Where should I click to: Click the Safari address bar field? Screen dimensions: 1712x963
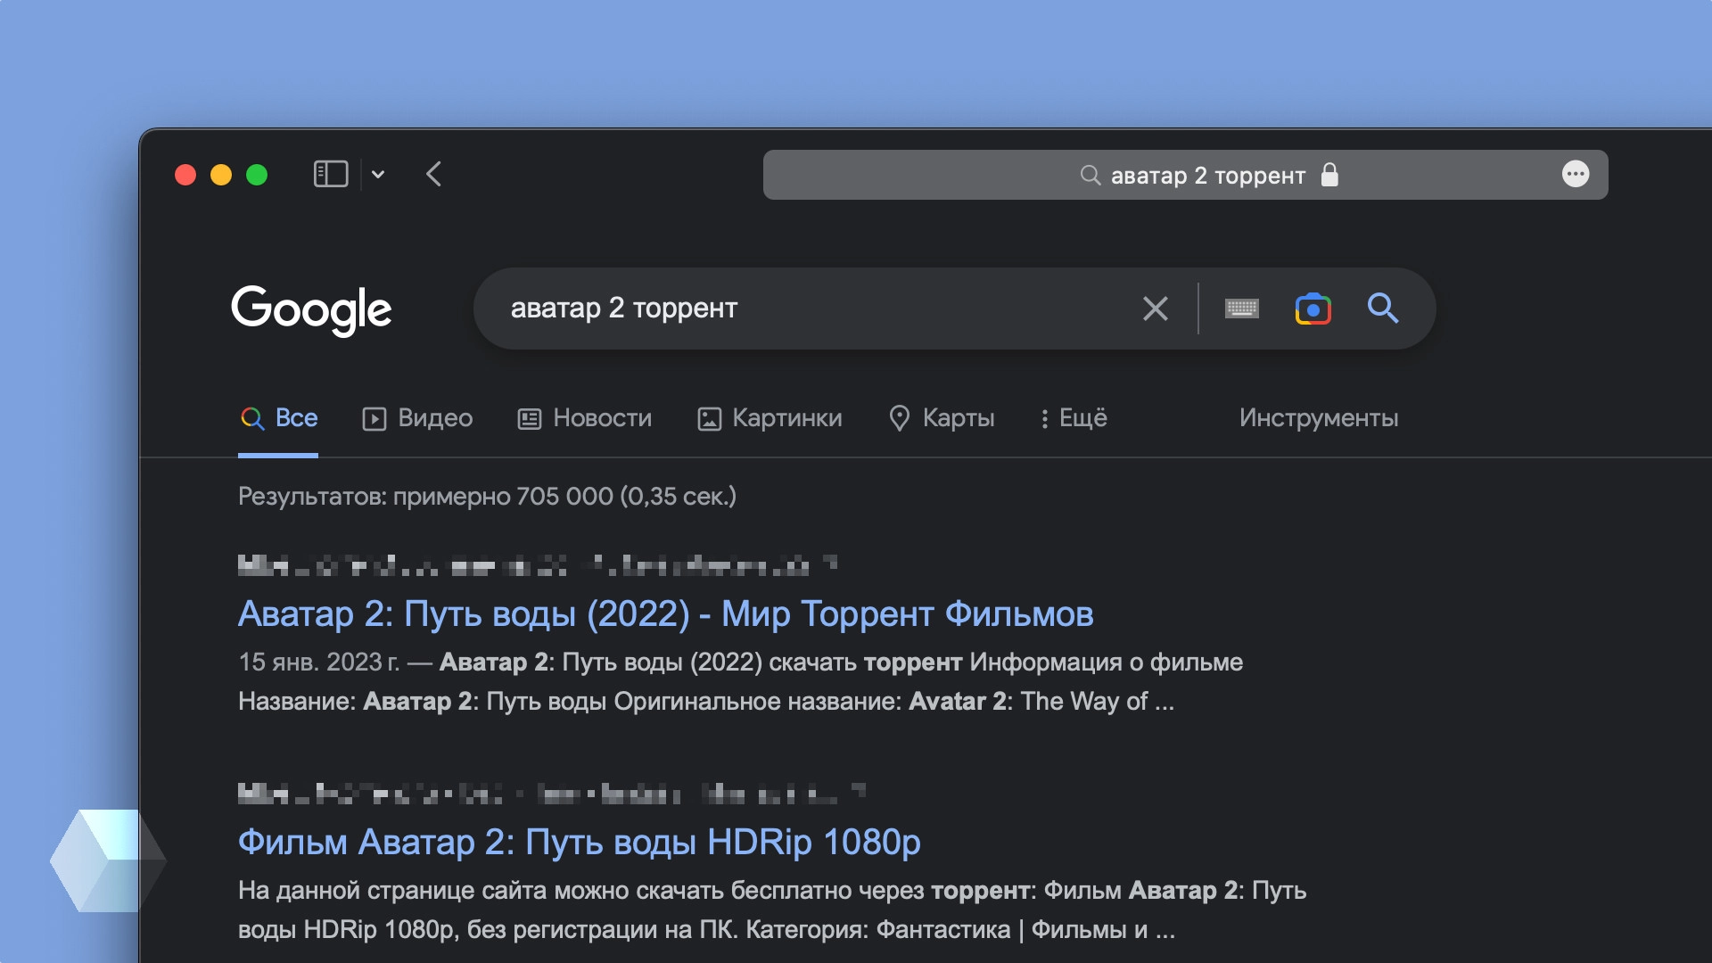point(1185,175)
